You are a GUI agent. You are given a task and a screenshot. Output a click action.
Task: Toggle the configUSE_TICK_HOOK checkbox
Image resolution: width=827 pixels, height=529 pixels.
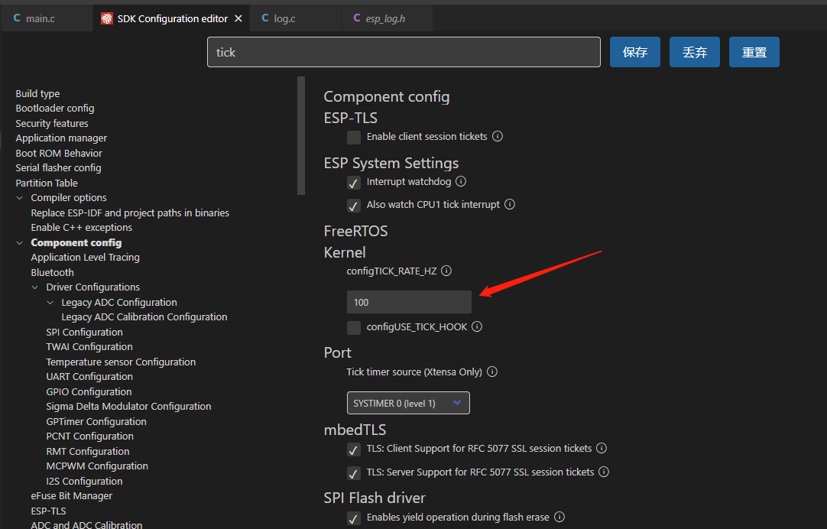click(x=354, y=328)
